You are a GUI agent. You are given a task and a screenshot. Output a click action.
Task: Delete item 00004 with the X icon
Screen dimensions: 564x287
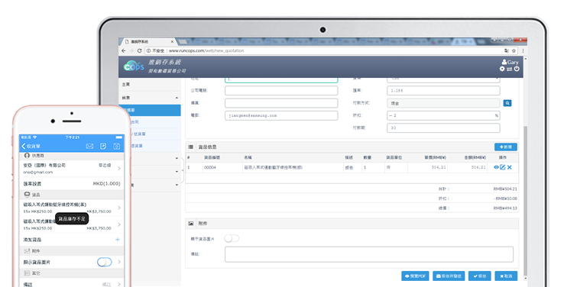click(509, 167)
